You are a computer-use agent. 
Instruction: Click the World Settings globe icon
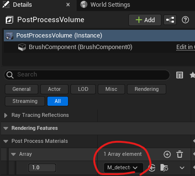(x=84, y=4)
